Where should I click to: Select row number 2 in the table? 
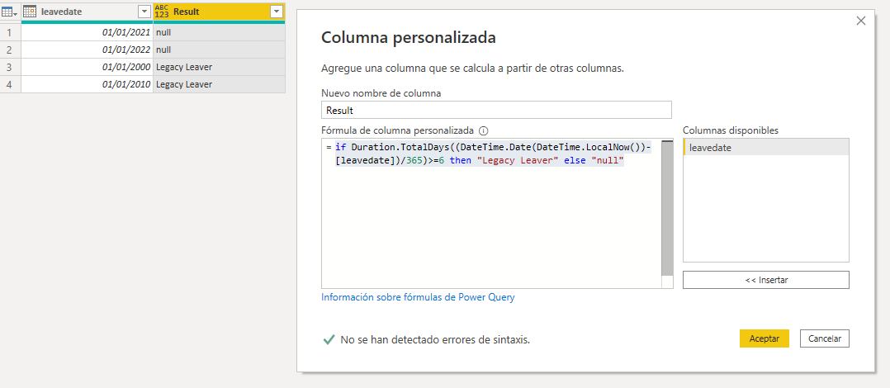click(x=10, y=50)
